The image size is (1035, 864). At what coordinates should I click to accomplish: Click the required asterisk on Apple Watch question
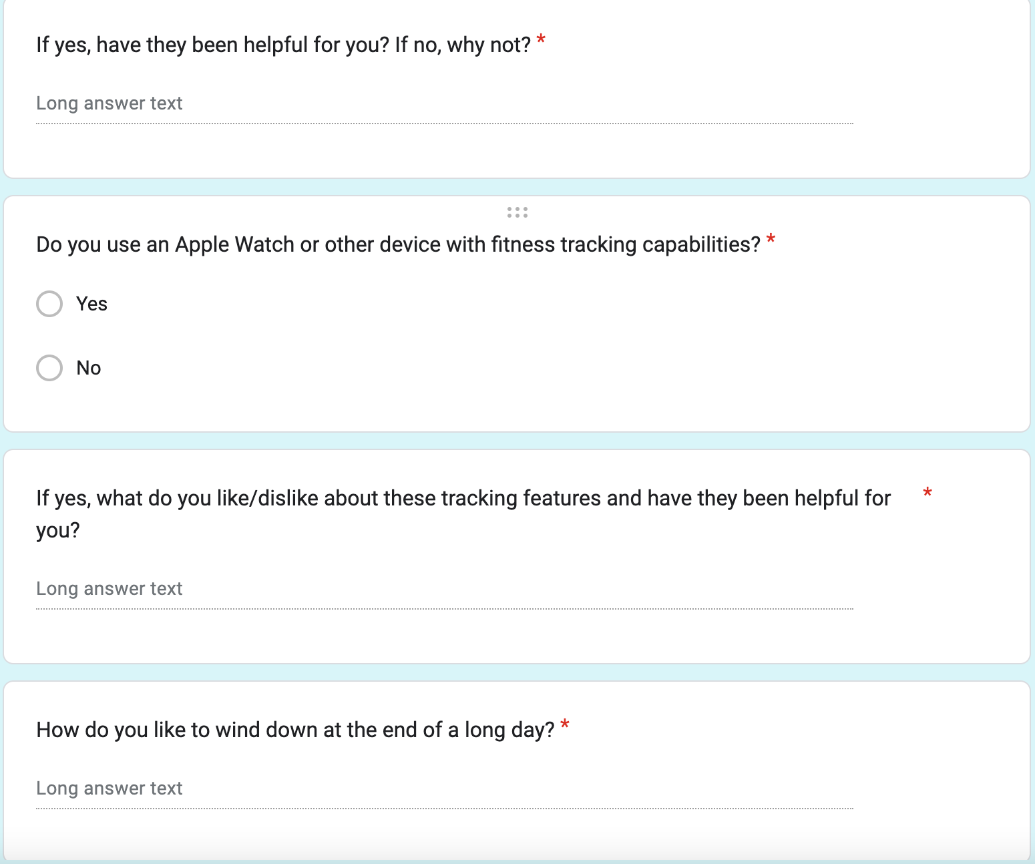click(771, 240)
